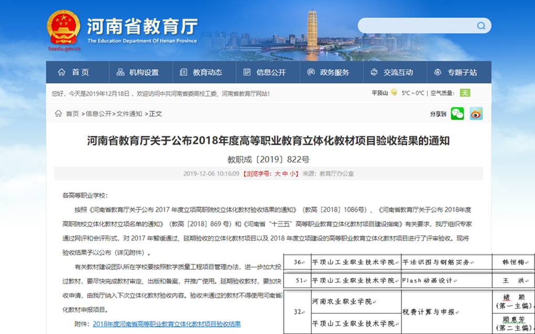The width and height of the screenshot is (535, 334).
Task: Click the search magnifier icon
Action: (481, 26)
